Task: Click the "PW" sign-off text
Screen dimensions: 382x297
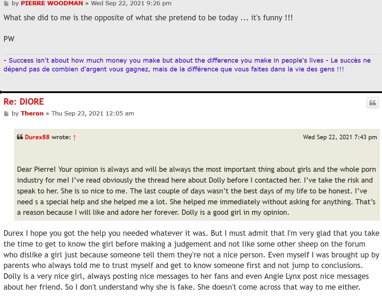Action: [x=9, y=39]
